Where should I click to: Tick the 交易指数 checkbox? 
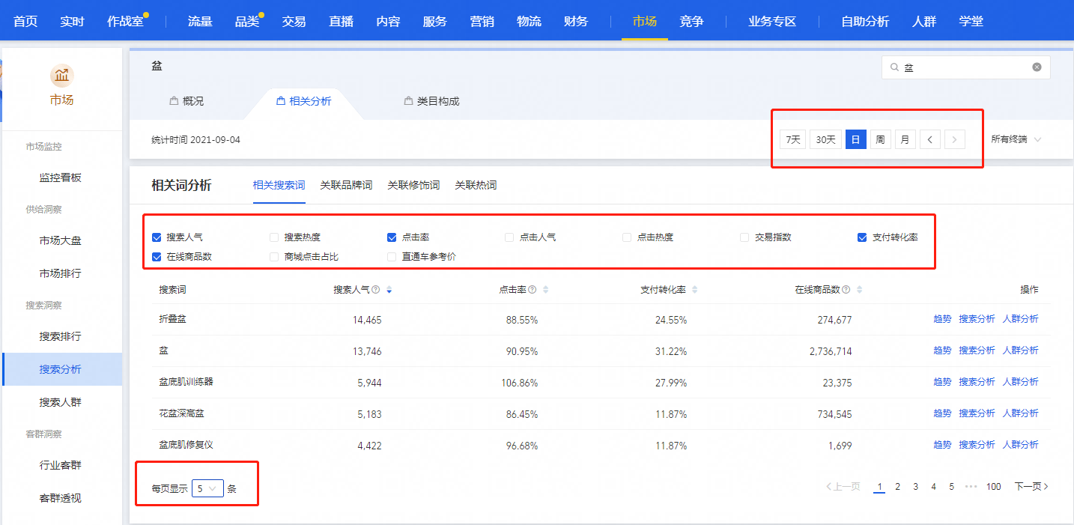tap(744, 237)
